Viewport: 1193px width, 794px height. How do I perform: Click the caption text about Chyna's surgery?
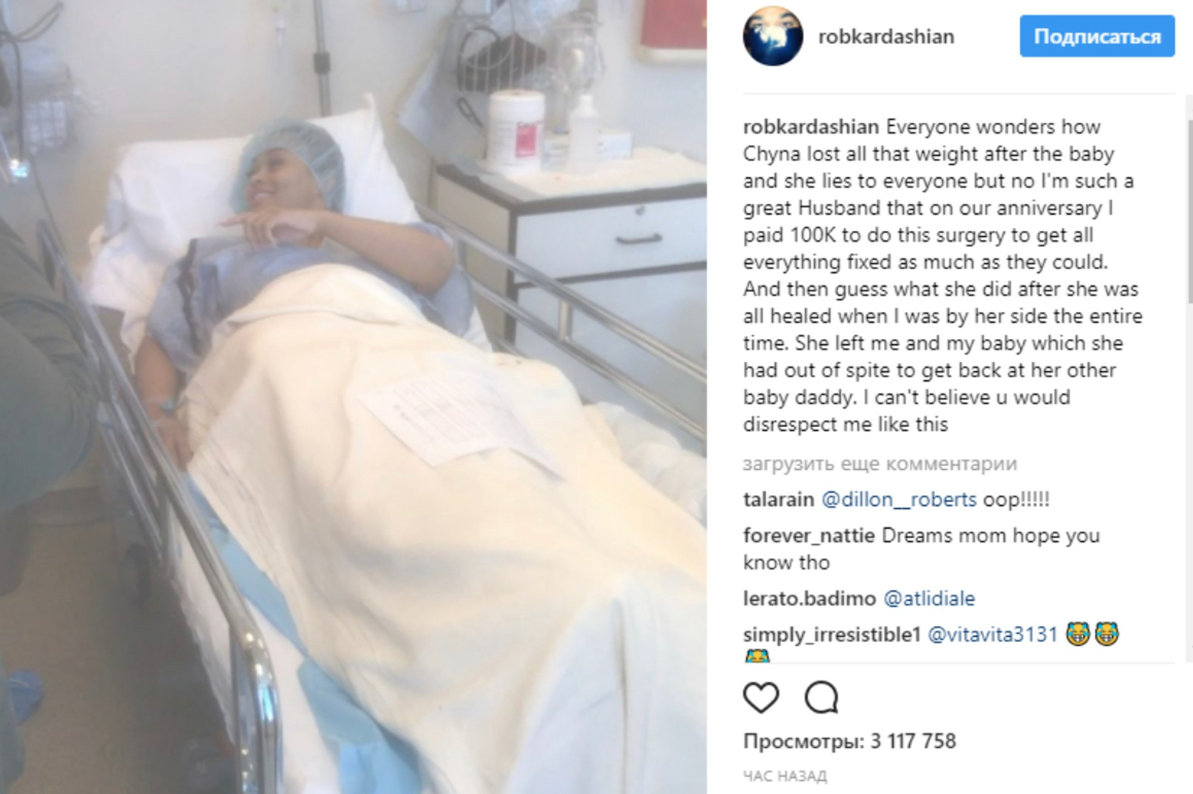click(x=943, y=276)
